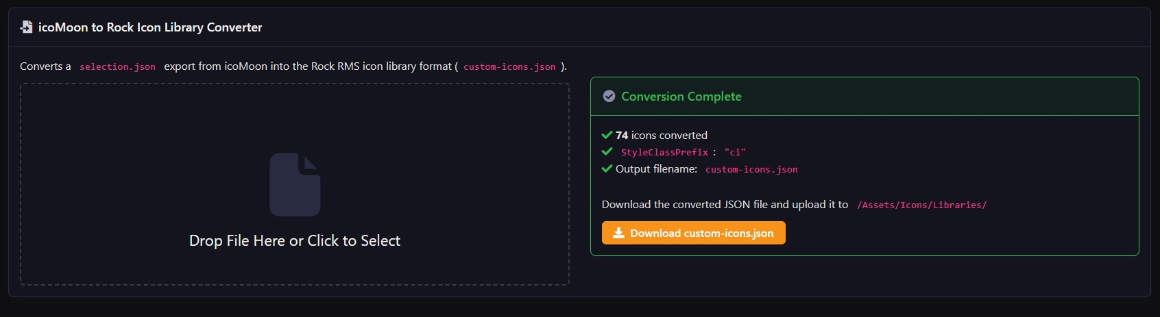Click the green checkmark next to 74 icons converted
Image resolution: width=1160 pixels, height=317 pixels.
coord(607,135)
